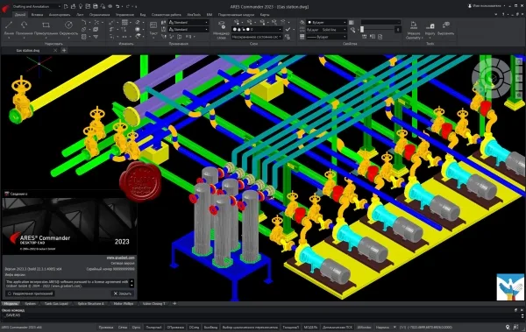Screen dimensions: 526x332
Task: Click the Redo arrow in quick access toolbar
Action: pos(128,6)
